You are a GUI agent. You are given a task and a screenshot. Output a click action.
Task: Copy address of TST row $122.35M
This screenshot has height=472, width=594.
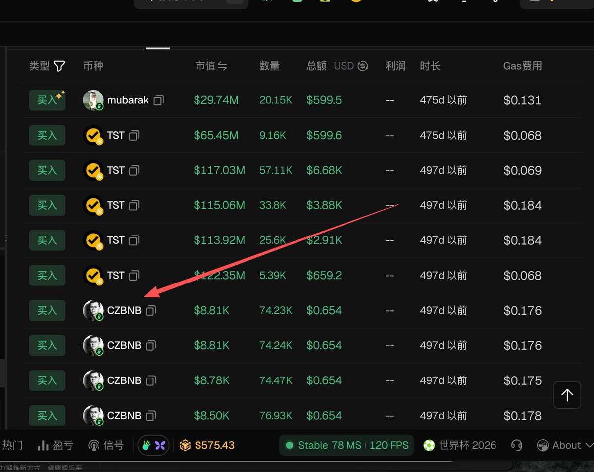134,275
